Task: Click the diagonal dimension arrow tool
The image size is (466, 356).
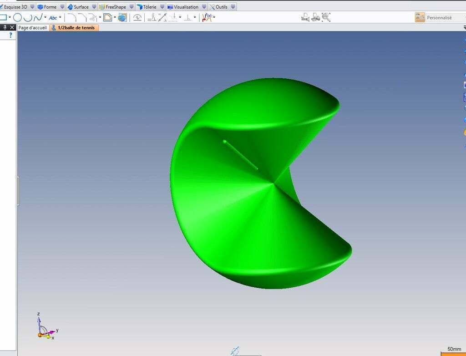Action: [x=162, y=18]
